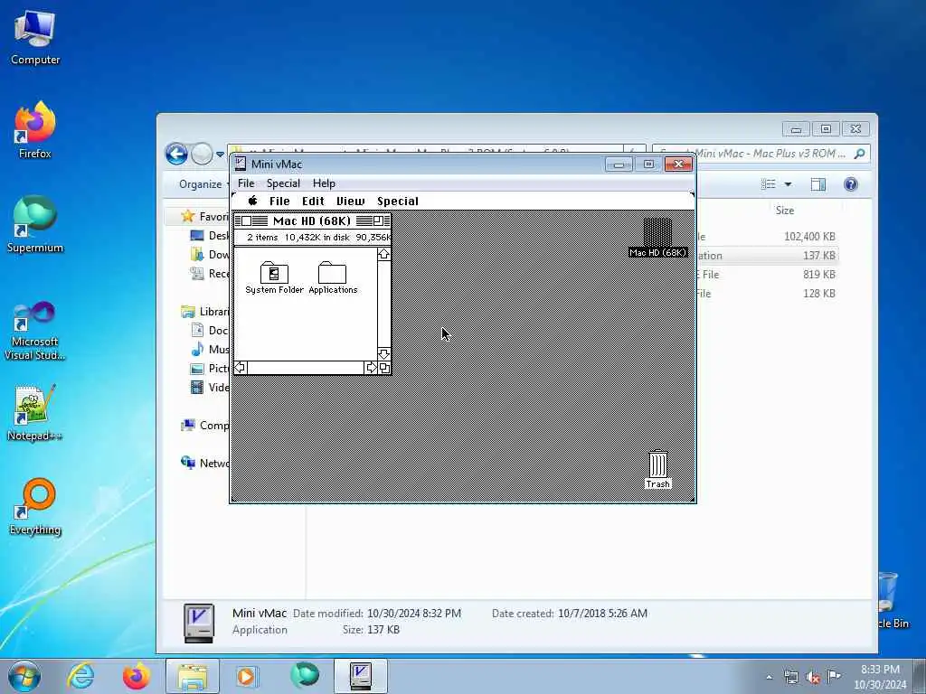
Task: Click the Mac HD scroll down arrow
Action: tap(383, 354)
